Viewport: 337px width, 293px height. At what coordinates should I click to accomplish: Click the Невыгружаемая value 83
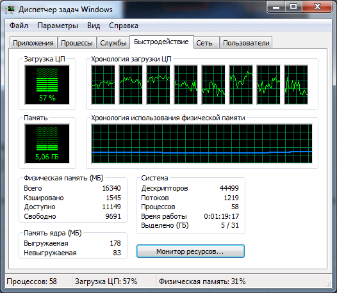117,253
